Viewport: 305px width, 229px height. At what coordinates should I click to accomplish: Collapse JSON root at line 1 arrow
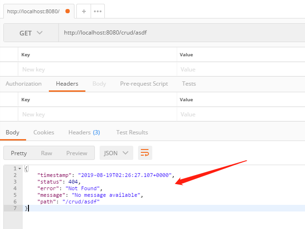coord(19,169)
